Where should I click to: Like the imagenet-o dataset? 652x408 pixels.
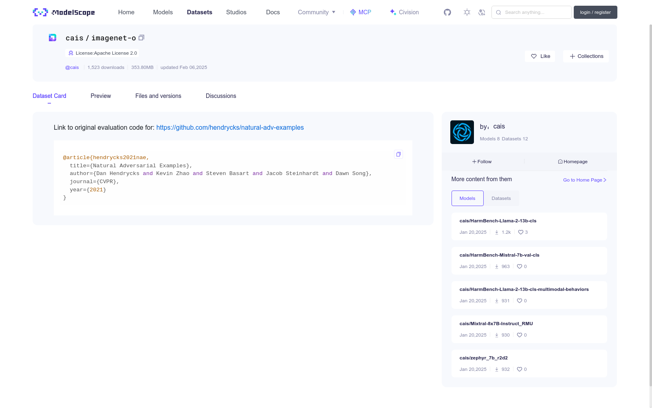[x=540, y=56]
